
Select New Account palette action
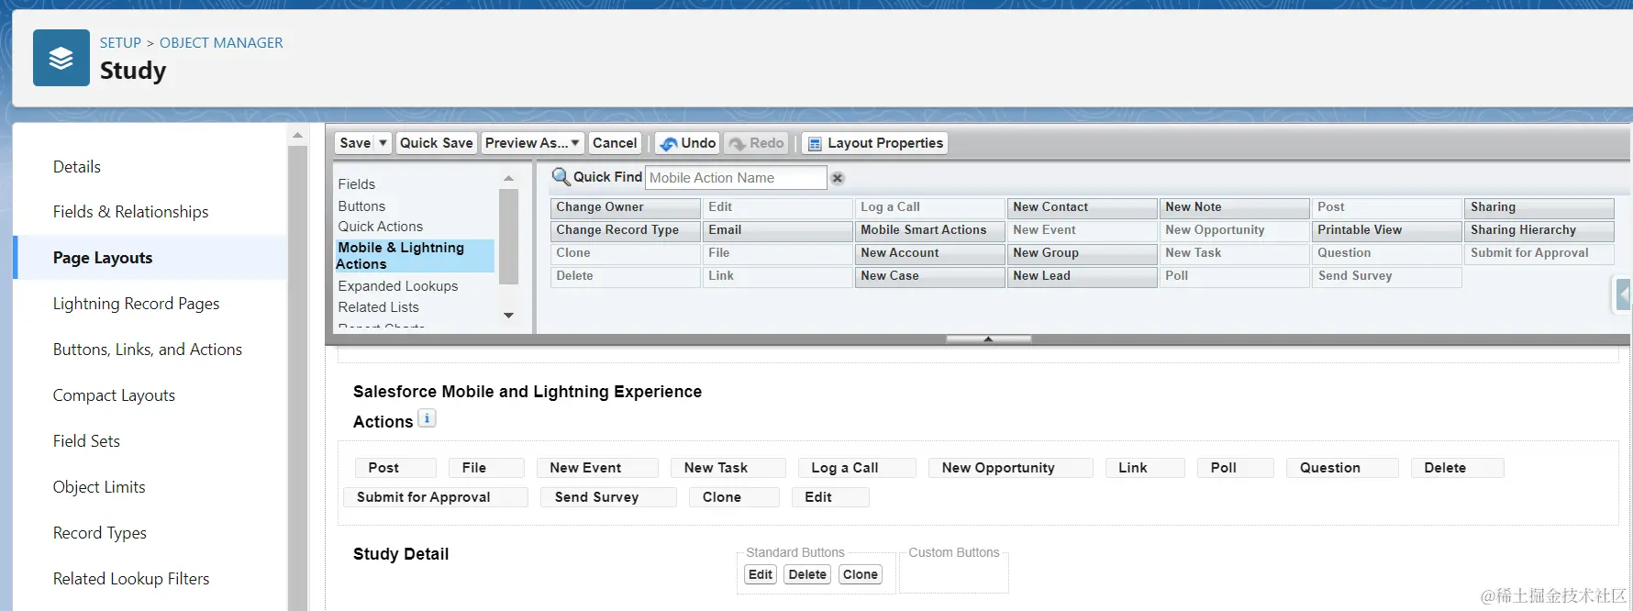click(930, 253)
